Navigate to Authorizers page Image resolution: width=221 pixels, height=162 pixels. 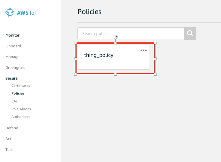click(x=21, y=117)
